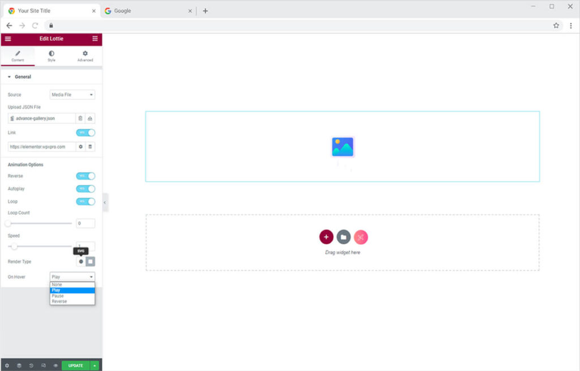Open the Source dropdown

[72, 95]
